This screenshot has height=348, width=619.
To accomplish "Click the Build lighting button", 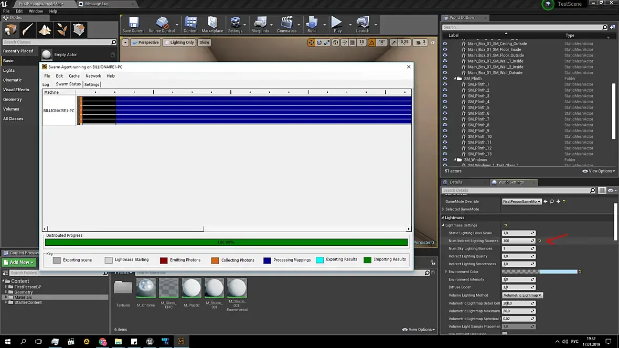I will click(312, 25).
